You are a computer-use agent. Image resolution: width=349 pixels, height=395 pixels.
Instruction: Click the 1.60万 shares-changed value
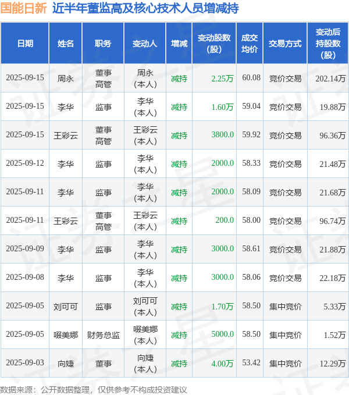point(222,107)
